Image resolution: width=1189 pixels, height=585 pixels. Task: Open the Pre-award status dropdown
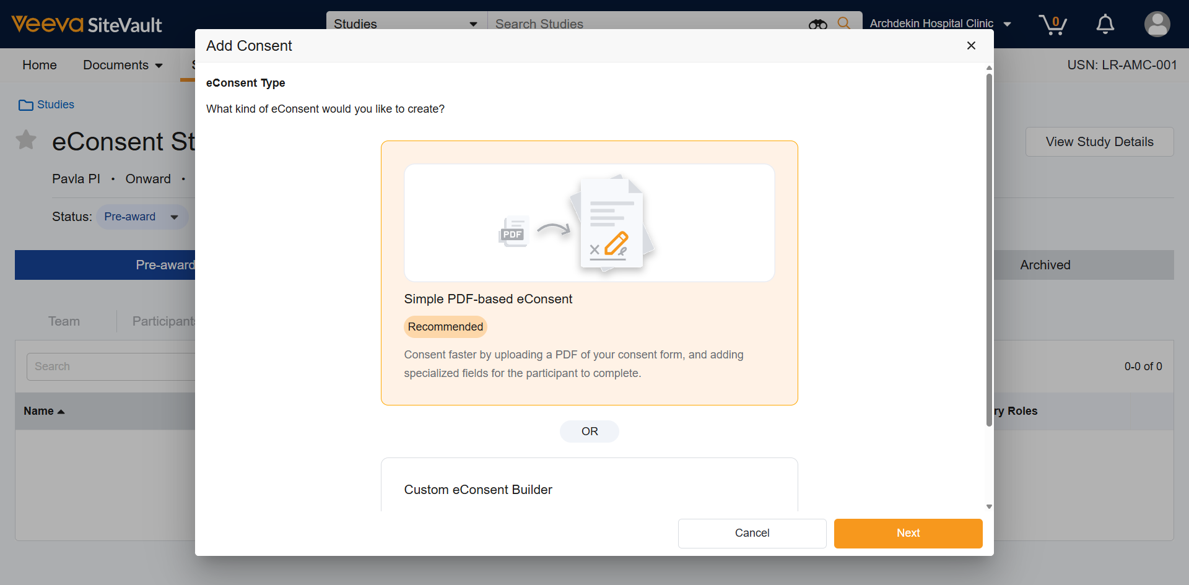[x=142, y=217]
